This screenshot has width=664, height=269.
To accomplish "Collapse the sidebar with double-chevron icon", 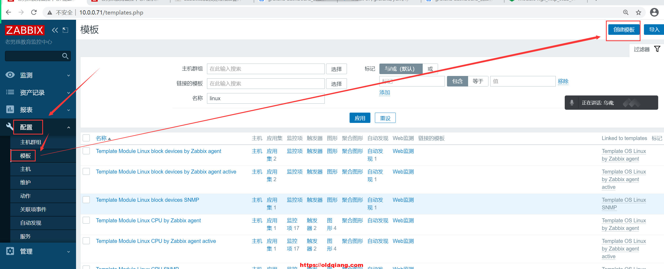I will pos(55,30).
